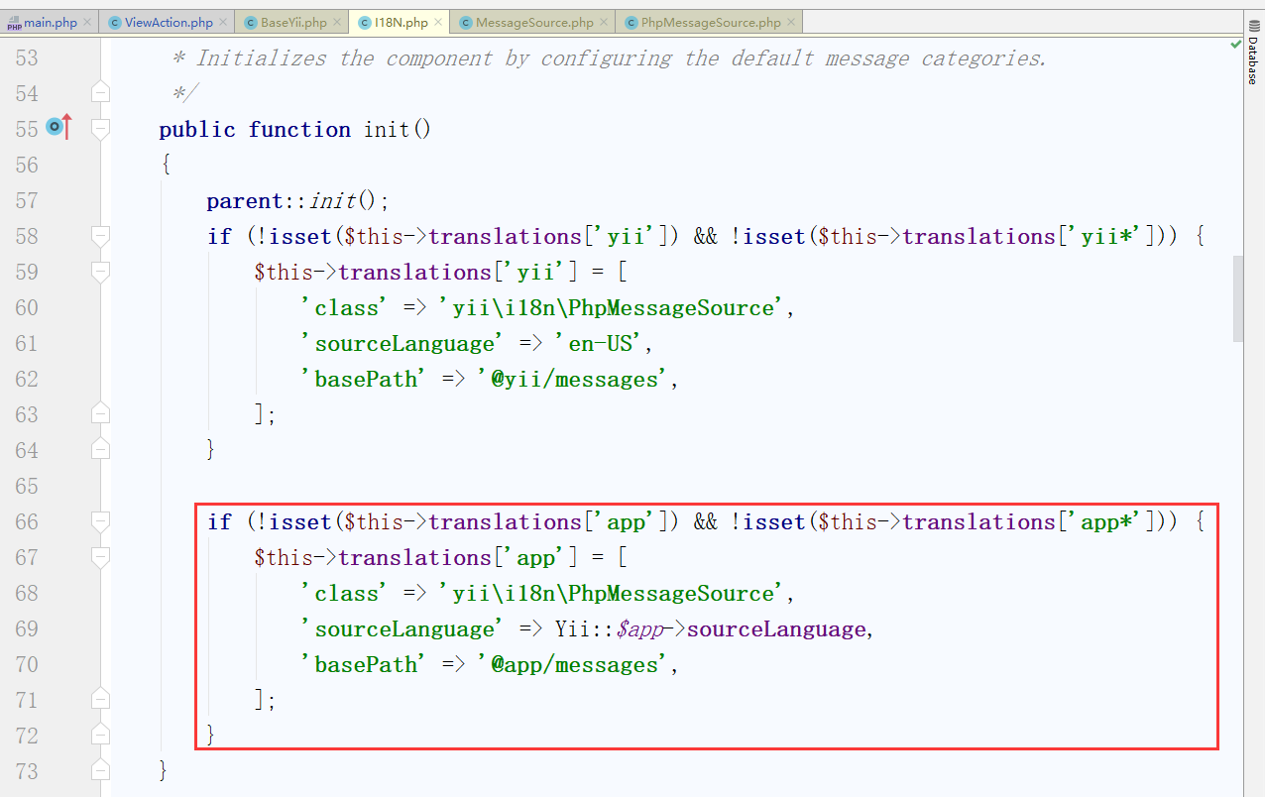Viewport: 1265px width, 797px height.
Task: Click "$this->translations['yii'] = [" on line 59
Action: pyautogui.click(x=440, y=273)
